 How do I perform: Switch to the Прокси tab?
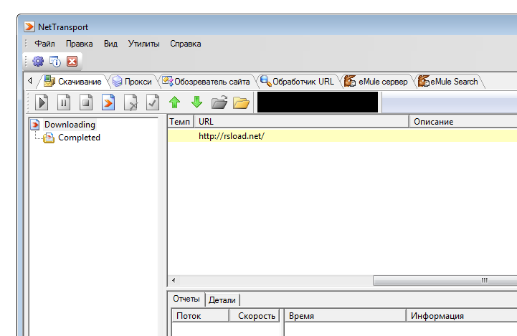coord(132,82)
